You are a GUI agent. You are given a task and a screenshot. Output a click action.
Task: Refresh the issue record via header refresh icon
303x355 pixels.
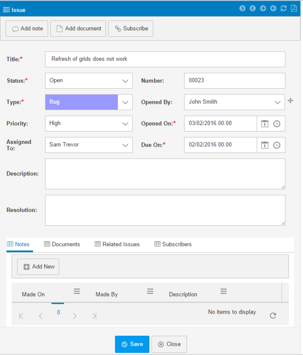tap(283, 9)
